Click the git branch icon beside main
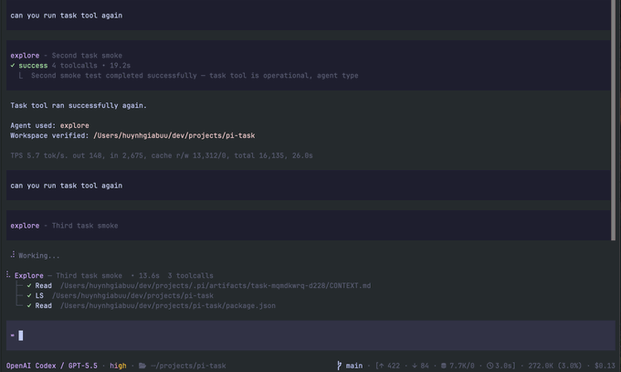The height and width of the screenshot is (372, 621). (339, 366)
